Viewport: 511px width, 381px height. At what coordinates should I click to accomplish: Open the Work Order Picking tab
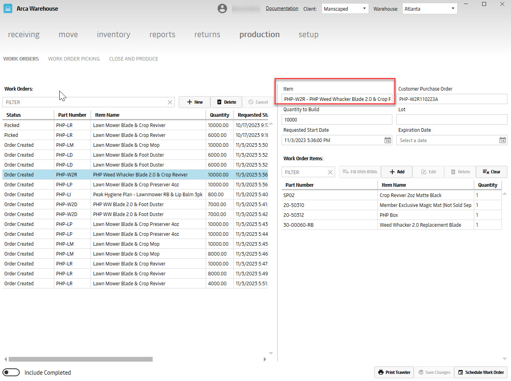coord(74,59)
